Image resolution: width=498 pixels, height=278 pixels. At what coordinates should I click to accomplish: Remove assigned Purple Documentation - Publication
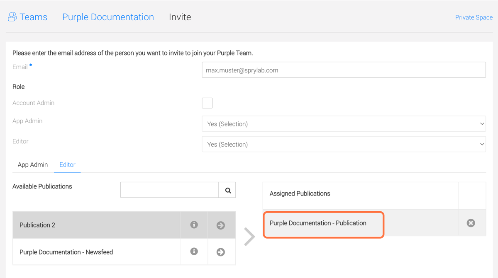coord(471,223)
